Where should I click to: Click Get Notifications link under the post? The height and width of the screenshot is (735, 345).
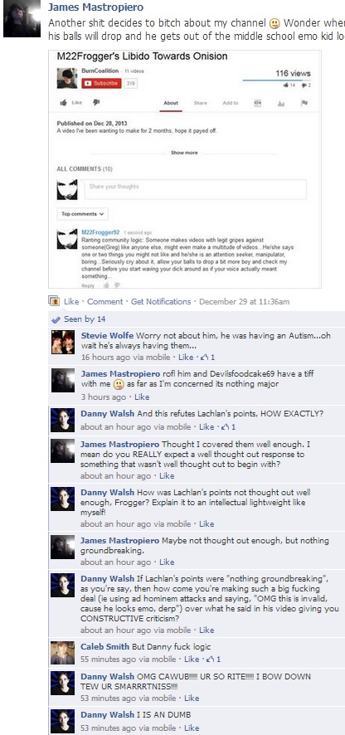pos(161,301)
